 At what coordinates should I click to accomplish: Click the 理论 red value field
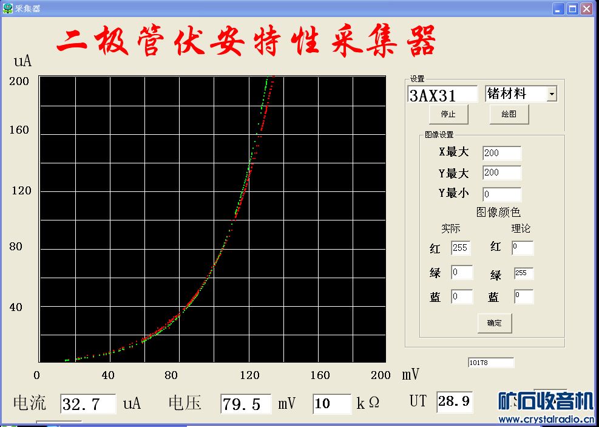coord(522,248)
